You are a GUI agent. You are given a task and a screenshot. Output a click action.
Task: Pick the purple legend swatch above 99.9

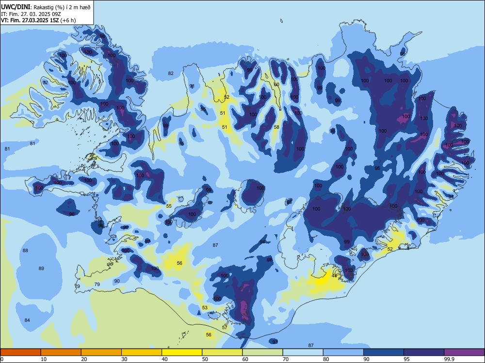464,352
